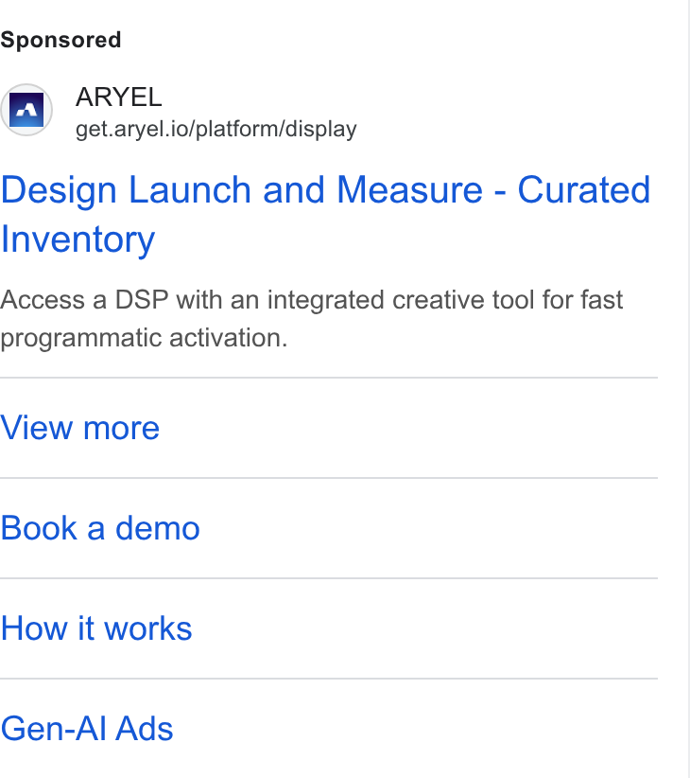Click the ARYEL logo icon
Viewport: 690px width, 778px height.
pyautogui.click(x=26, y=110)
